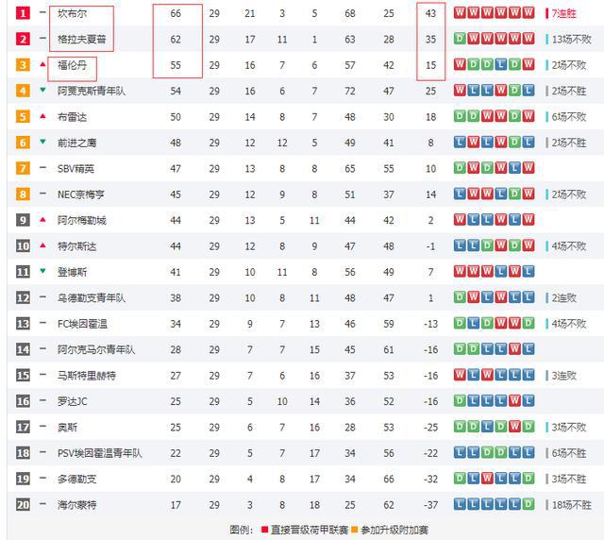
Task: Click first result badge in 坎布尔 row
Action: click(460, 12)
